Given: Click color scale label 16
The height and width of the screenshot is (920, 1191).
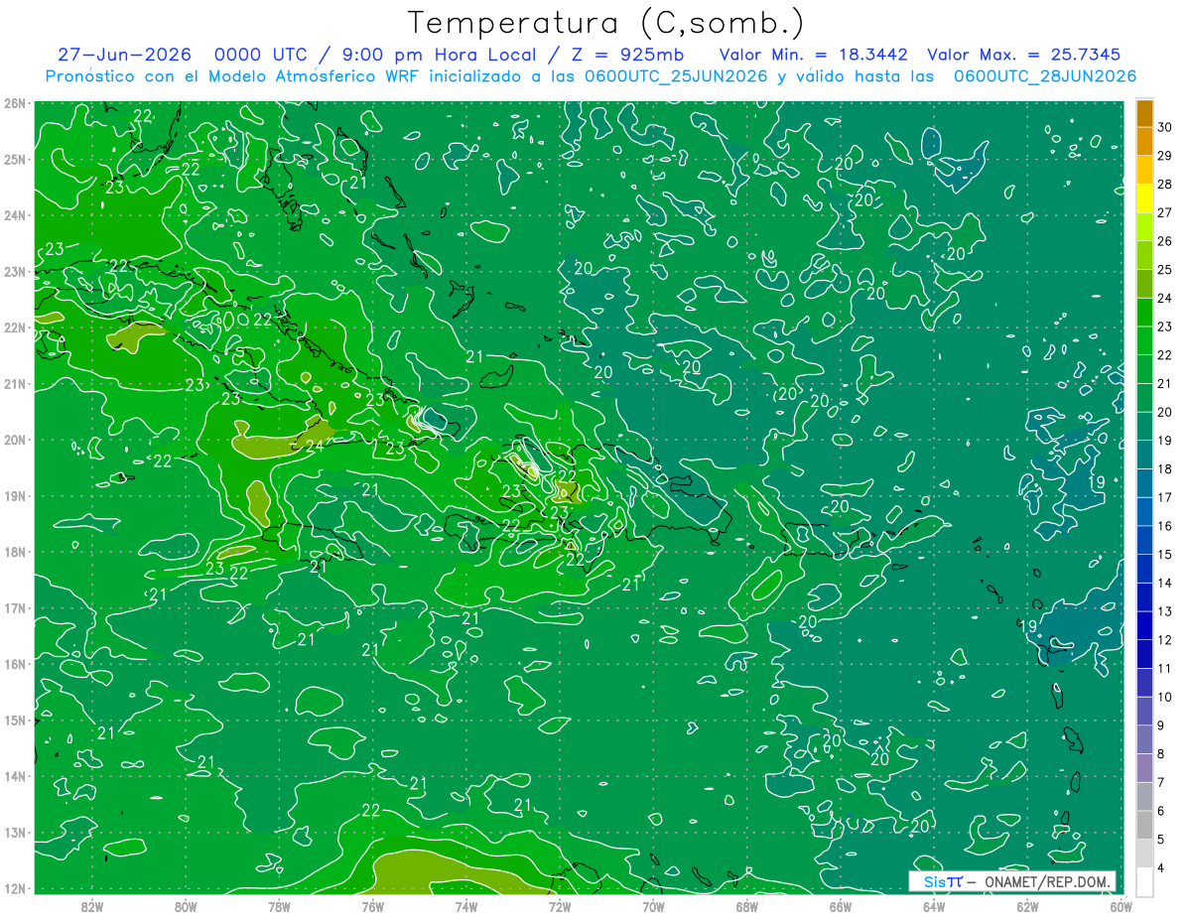Looking at the screenshot, I should pos(1165,526).
